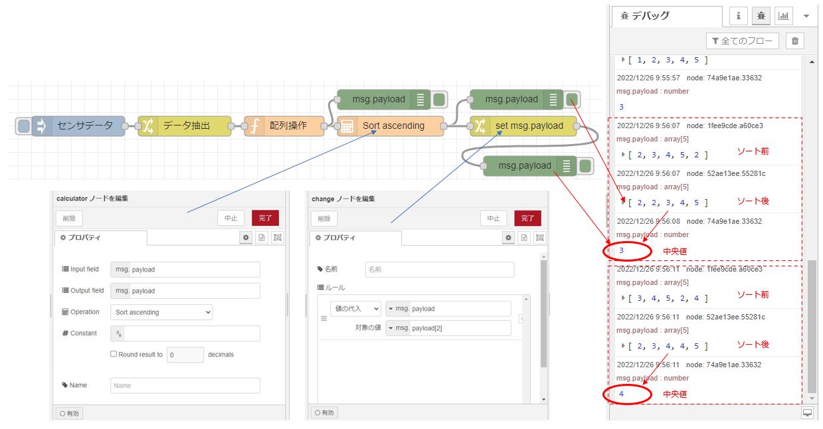Select プロパティ tab in change node editor
This screenshot has width=823, height=429.
click(x=355, y=238)
